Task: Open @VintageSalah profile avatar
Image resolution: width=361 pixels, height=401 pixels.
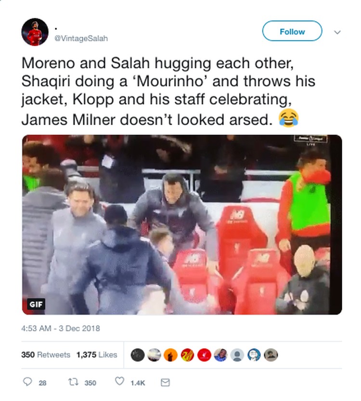Action: [35, 32]
